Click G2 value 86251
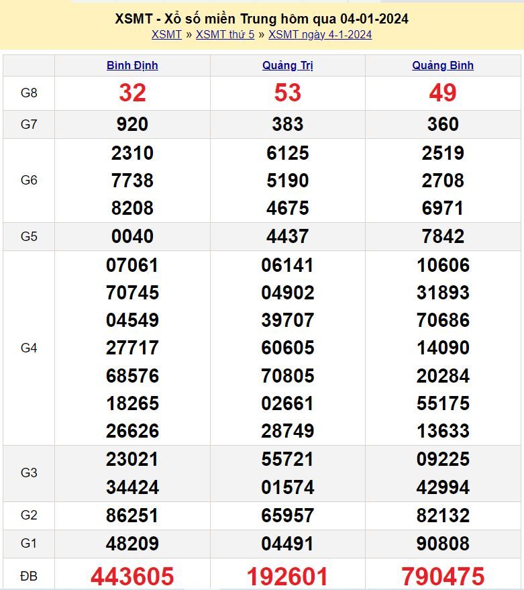 (132, 515)
